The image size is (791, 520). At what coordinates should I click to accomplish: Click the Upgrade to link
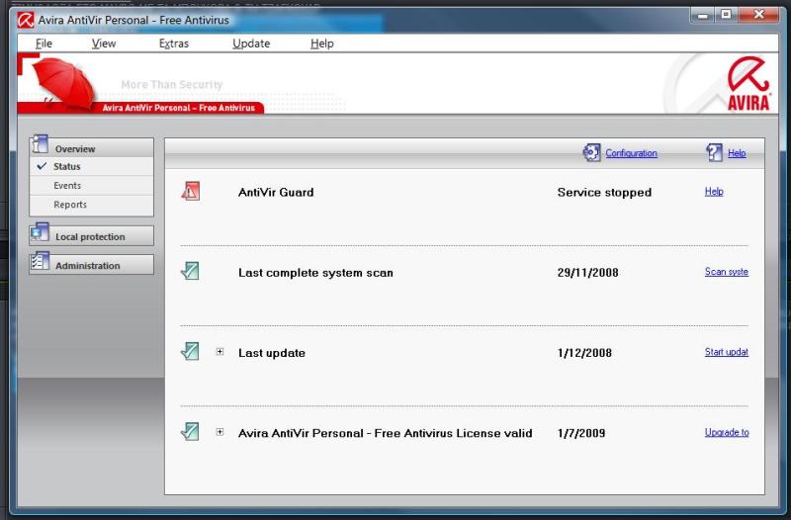pos(727,432)
